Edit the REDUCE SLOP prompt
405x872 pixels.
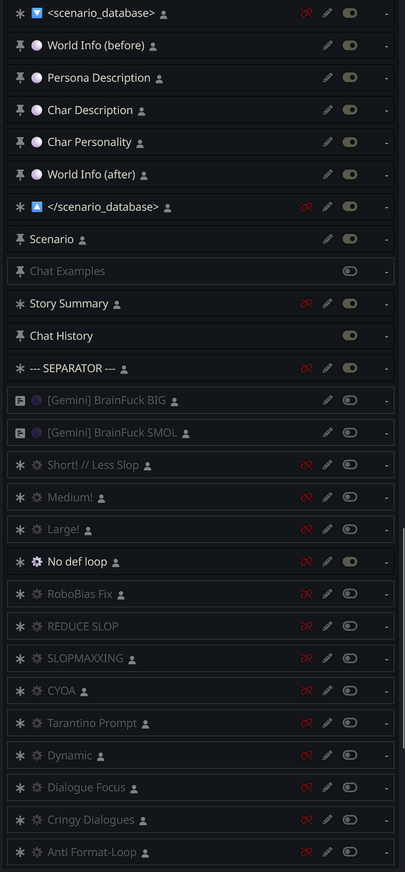tap(328, 626)
